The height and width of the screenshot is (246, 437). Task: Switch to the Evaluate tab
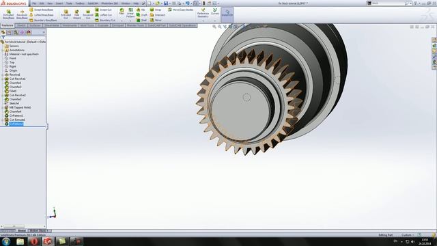point(103,25)
